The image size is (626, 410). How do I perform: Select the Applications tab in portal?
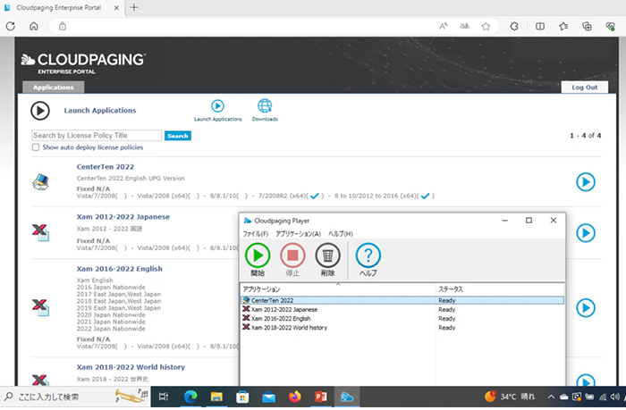click(54, 87)
